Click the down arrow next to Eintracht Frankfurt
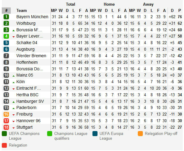Screen dimensions: 184x151 point(13,89)
